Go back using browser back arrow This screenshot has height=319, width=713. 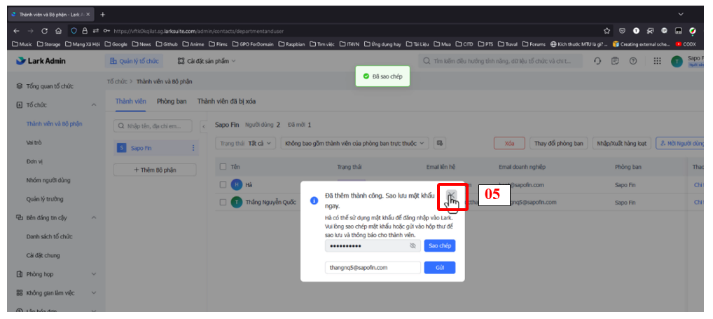(x=16, y=31)
